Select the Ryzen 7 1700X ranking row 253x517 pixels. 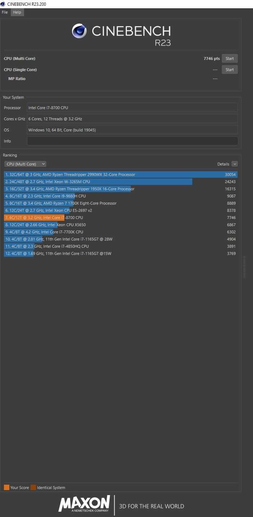point(121,203)
